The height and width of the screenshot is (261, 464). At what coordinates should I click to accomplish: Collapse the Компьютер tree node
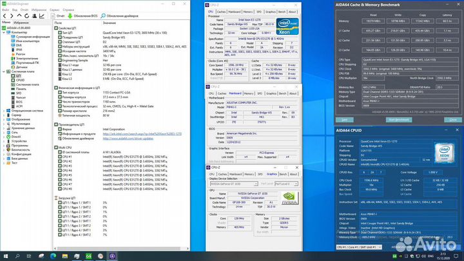4,32
